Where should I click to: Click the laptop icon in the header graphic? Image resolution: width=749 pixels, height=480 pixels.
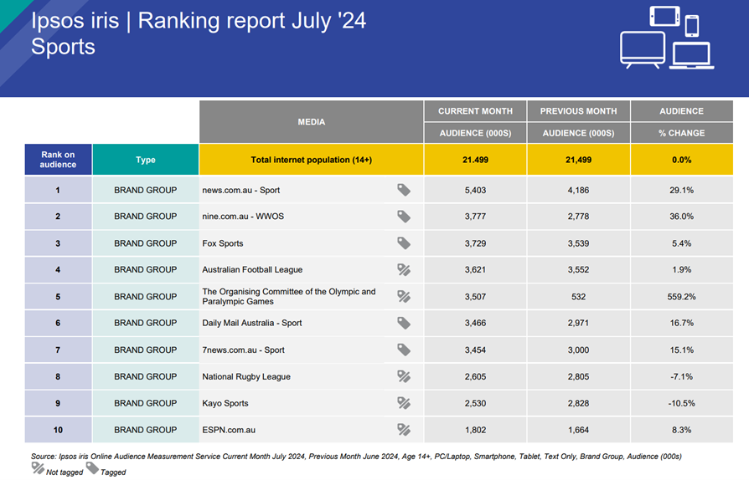(690, 55)
